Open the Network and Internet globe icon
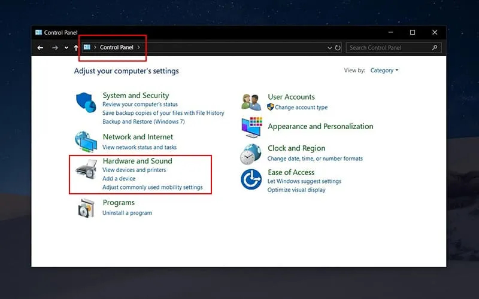Viewport: 479px width, 299px height. click(x=86, y=141)
